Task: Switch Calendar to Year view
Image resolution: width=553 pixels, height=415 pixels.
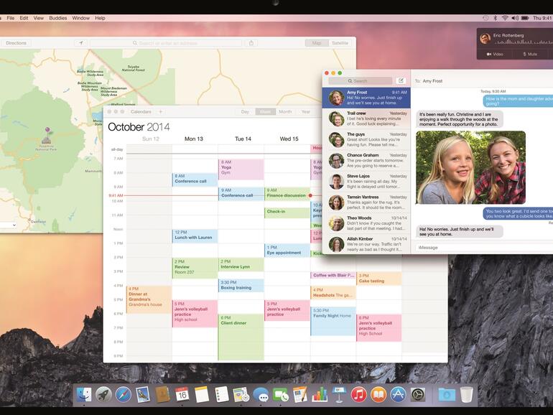Action: [306, 112]
